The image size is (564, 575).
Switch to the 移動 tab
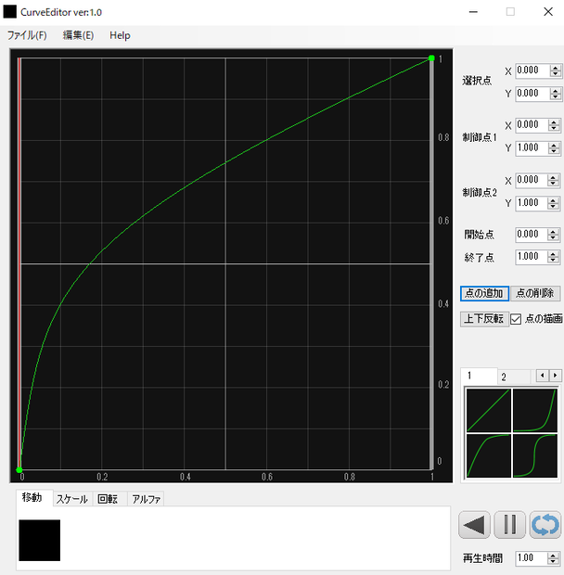[32, 498]
